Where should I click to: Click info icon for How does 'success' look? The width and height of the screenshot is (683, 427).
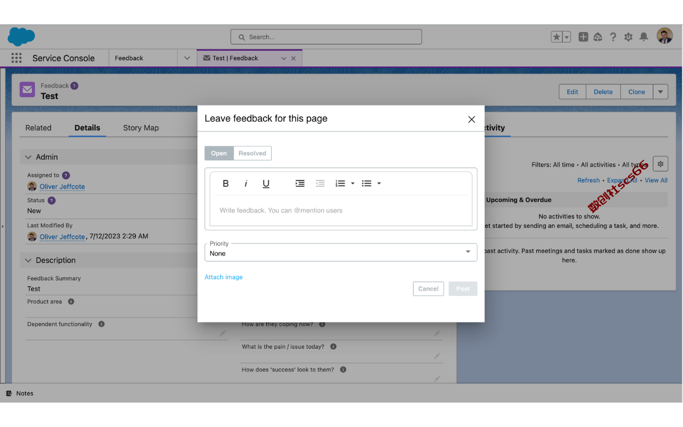(x=343, y=369)
